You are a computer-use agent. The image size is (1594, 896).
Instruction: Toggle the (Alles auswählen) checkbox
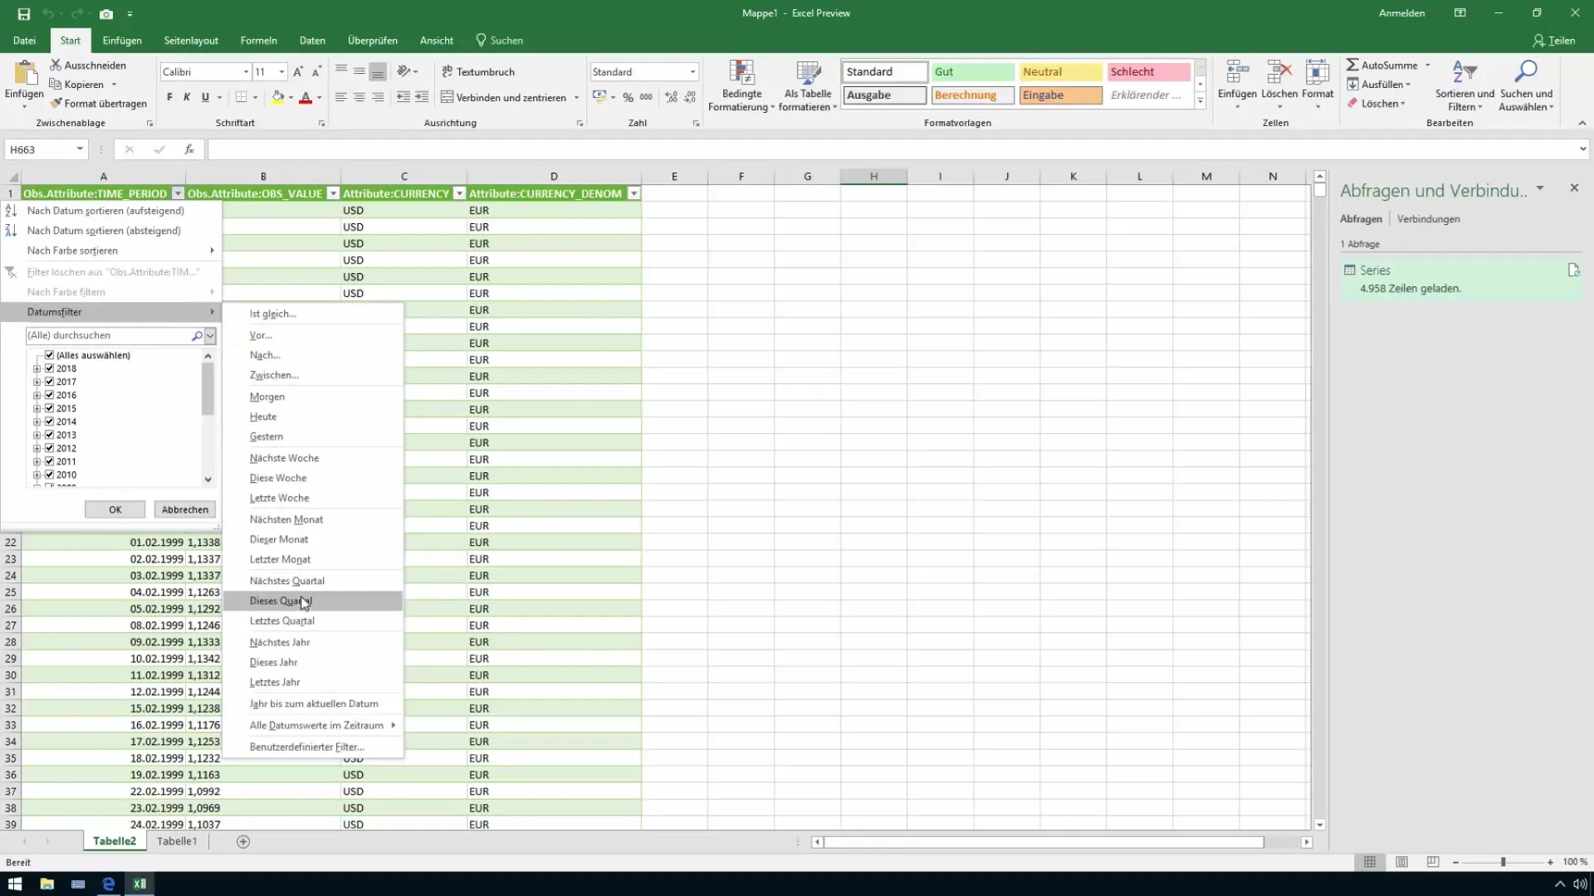[x=49, y=355]
